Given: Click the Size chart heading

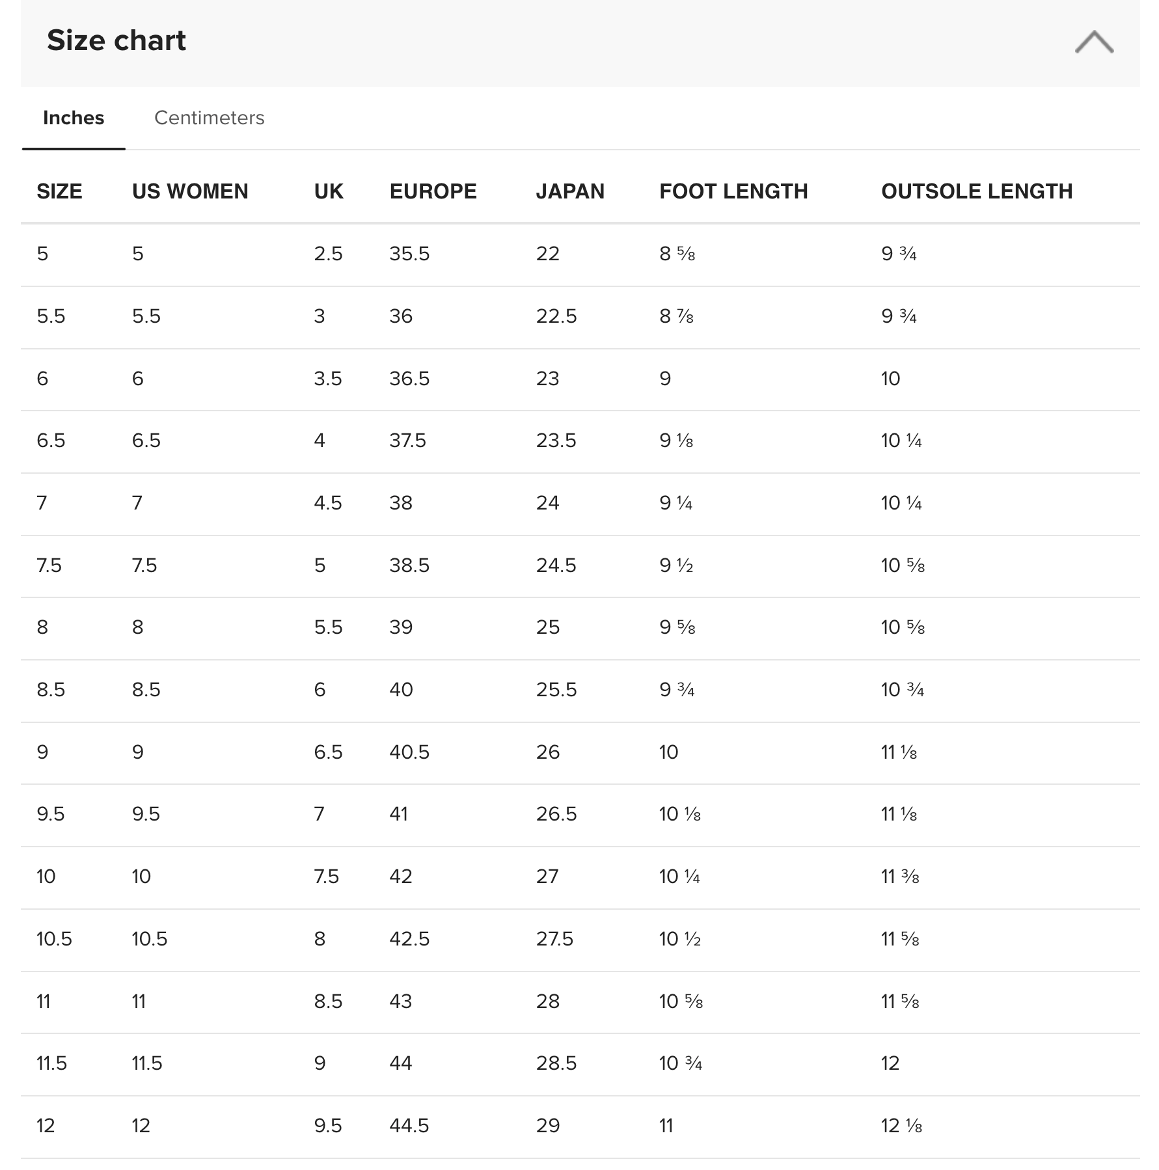Looking at the screenshot, I should tap(116, 40).
